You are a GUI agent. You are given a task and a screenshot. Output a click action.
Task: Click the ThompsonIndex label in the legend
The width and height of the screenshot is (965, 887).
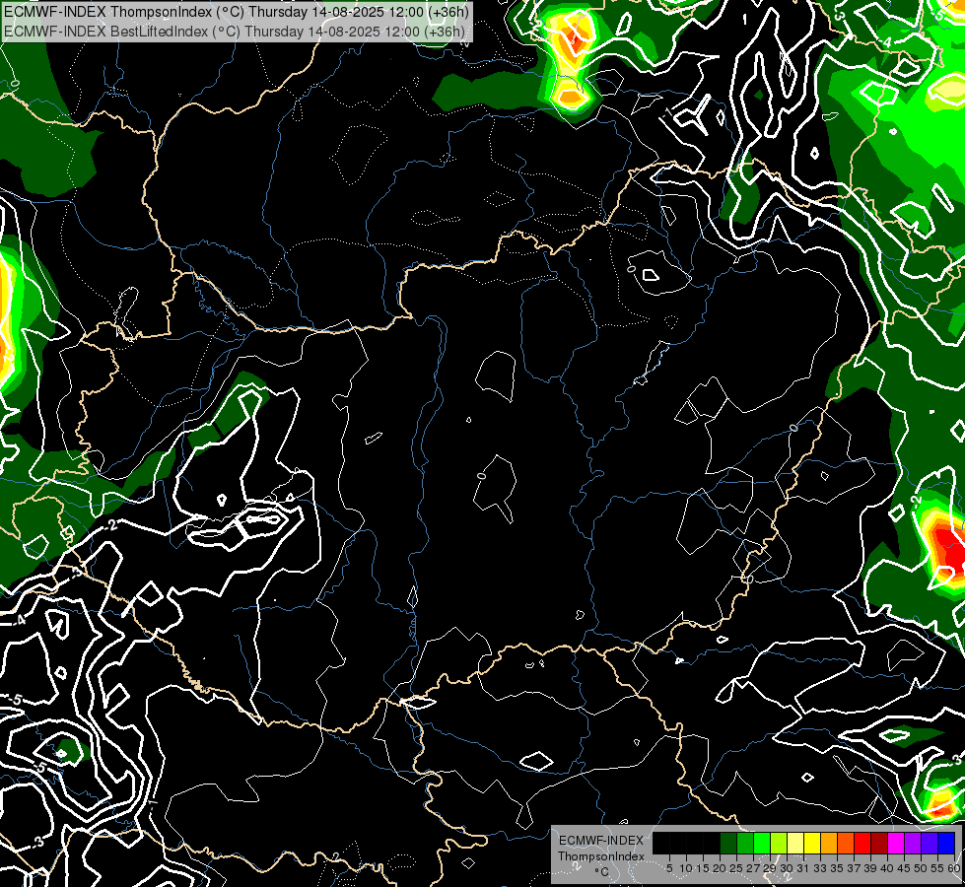click(601, 856)
